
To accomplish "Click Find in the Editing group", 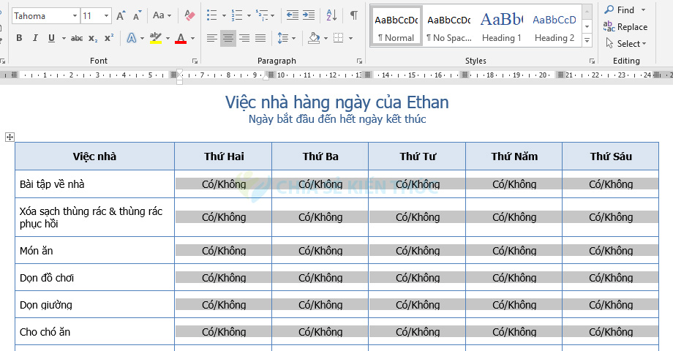I will click(x=620, y=10).
